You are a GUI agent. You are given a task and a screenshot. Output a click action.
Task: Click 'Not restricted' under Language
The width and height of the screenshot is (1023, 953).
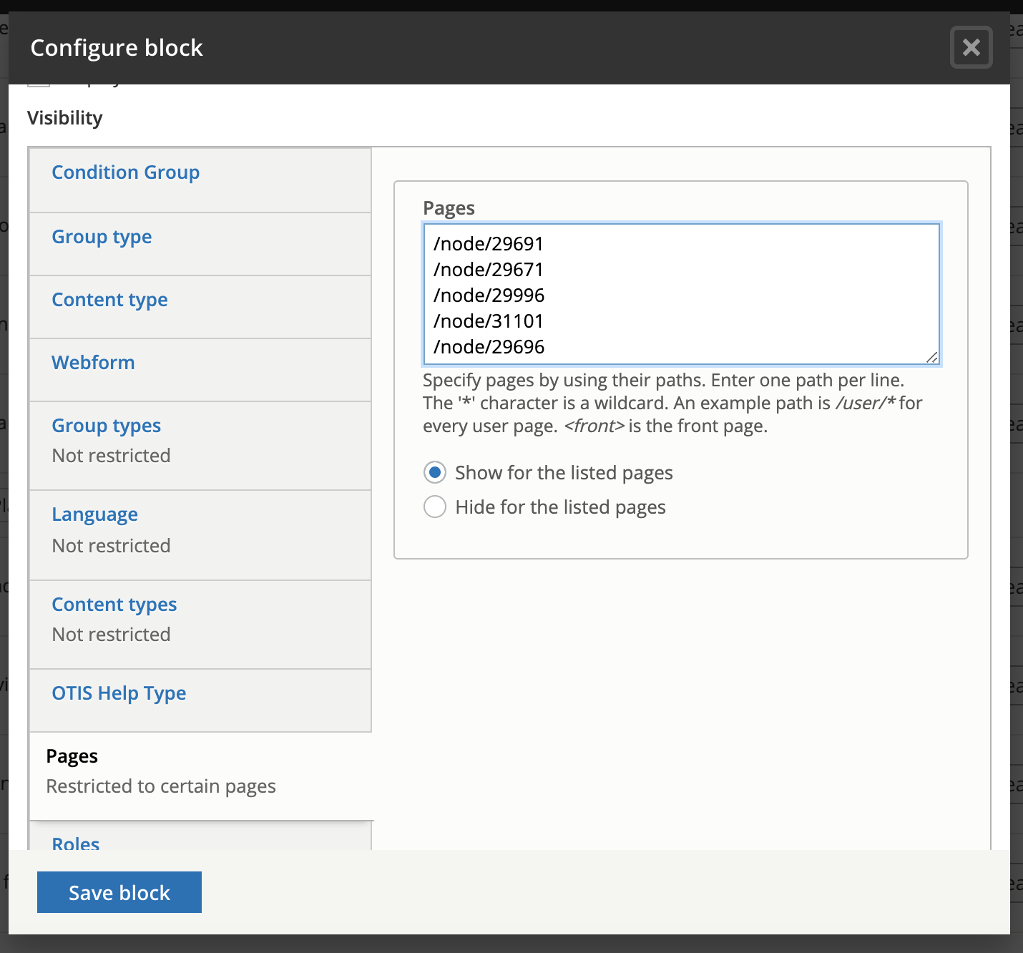tap(111, 546)
